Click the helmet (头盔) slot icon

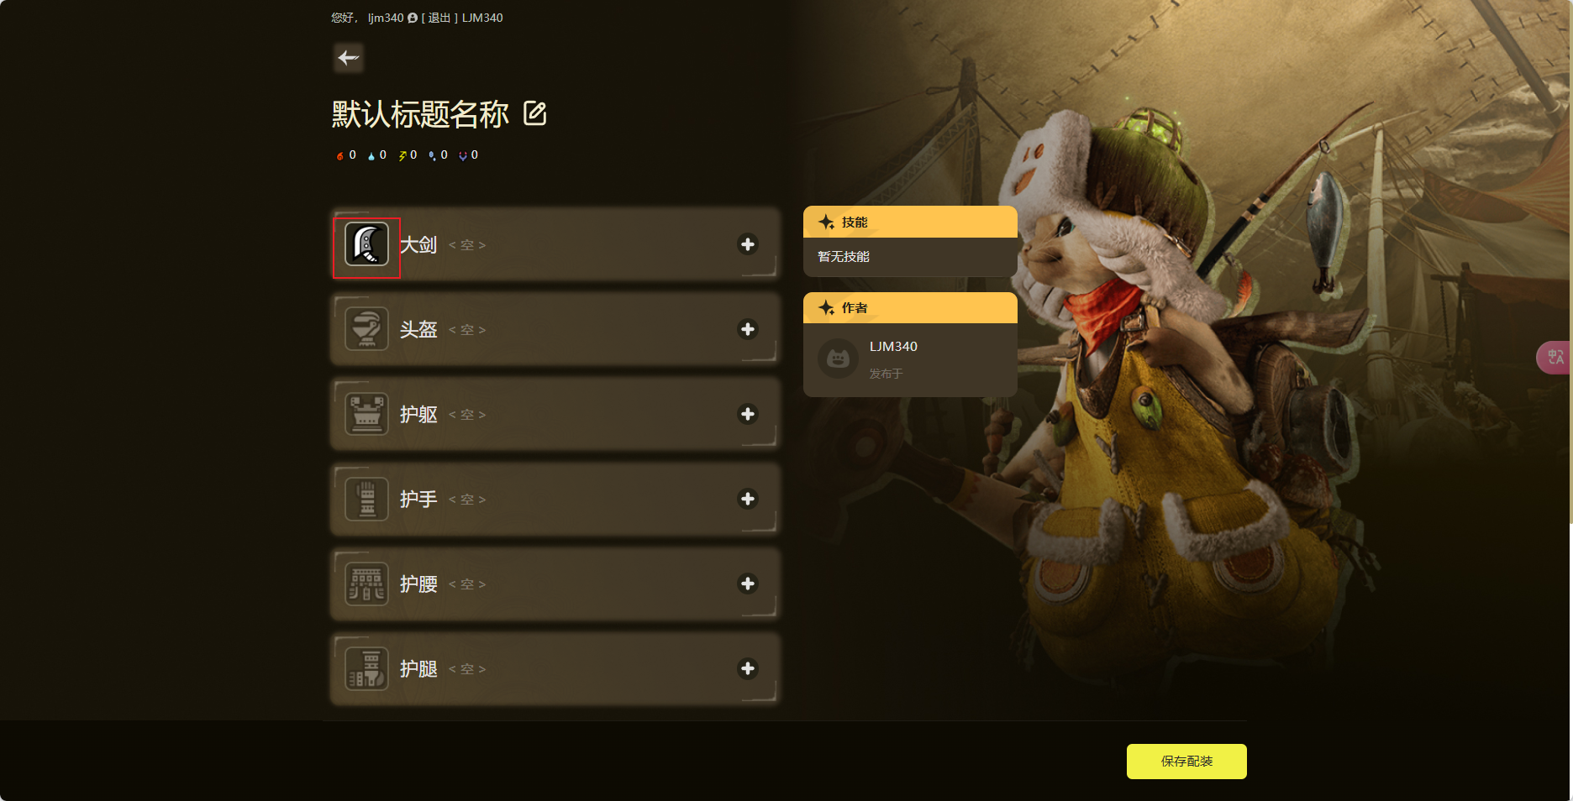pyautogui.click(x=367, y=329)
